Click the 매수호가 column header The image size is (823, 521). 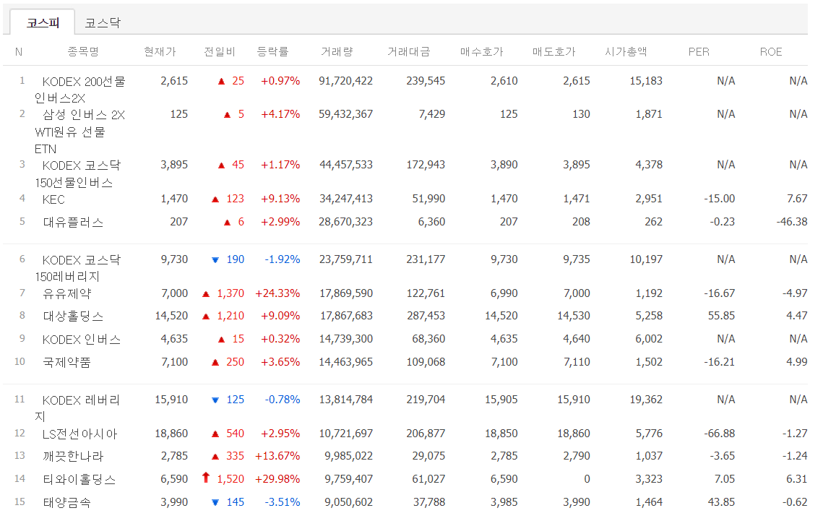(481, 51)
